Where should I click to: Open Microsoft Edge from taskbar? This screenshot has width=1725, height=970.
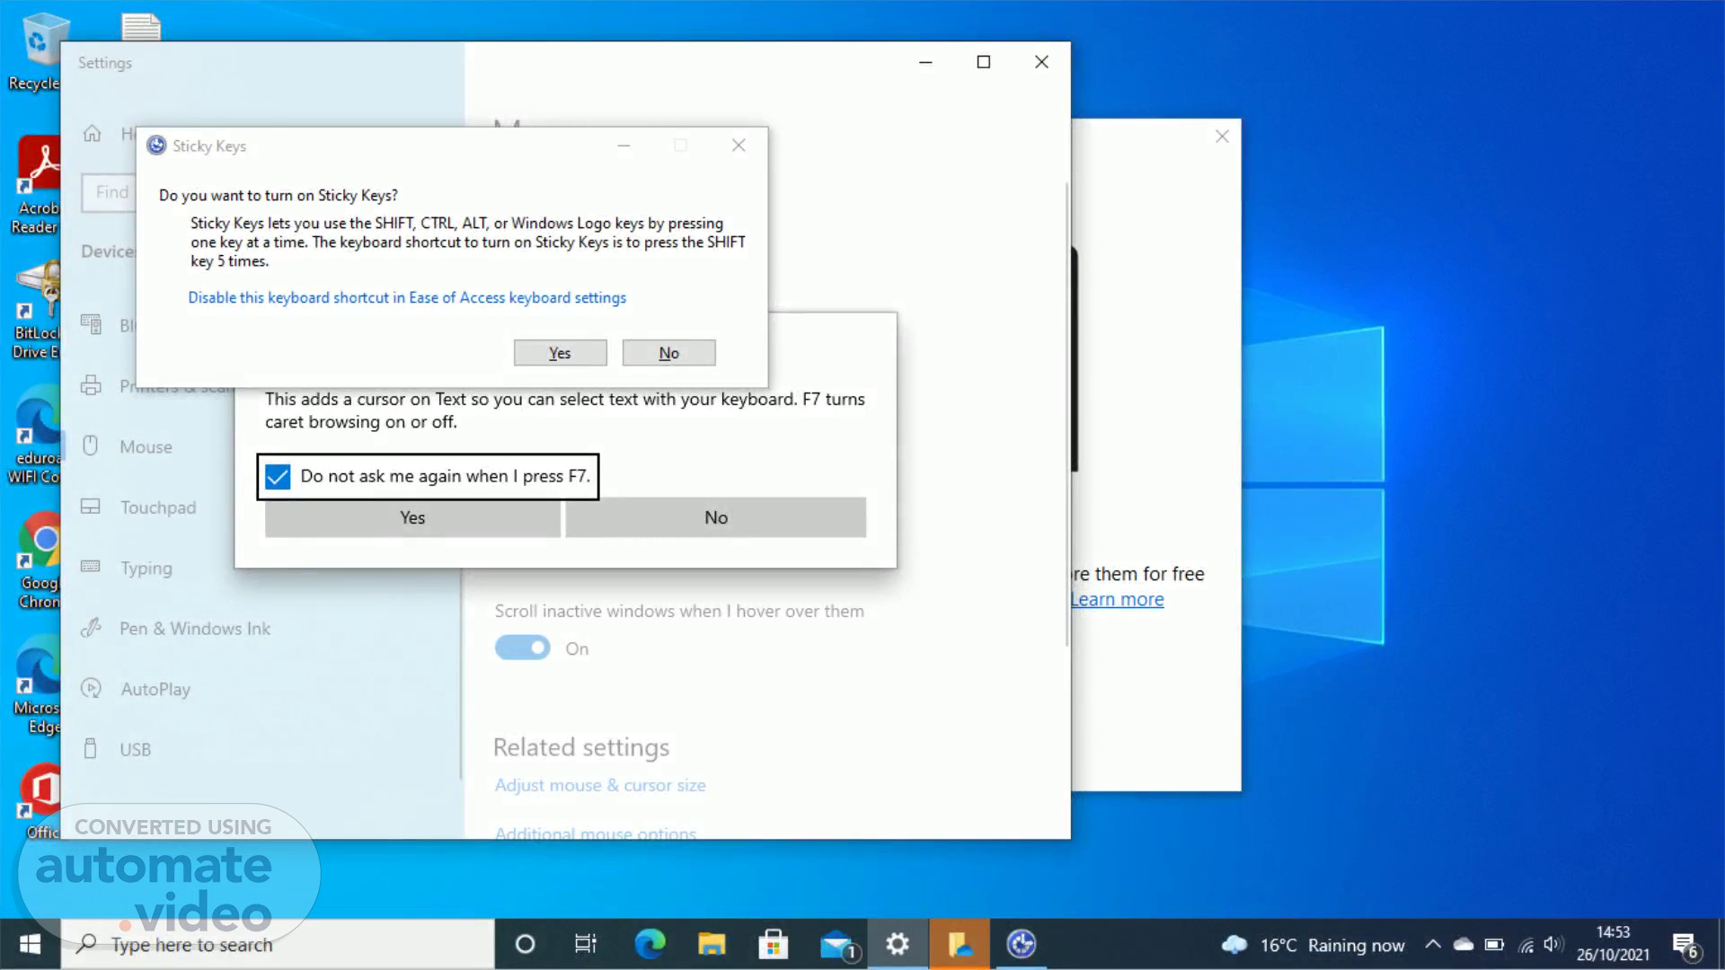(x=650, y=944)
